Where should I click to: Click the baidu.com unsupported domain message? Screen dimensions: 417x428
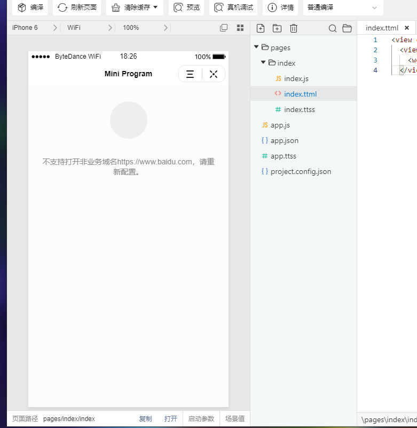tap(128, 167)
